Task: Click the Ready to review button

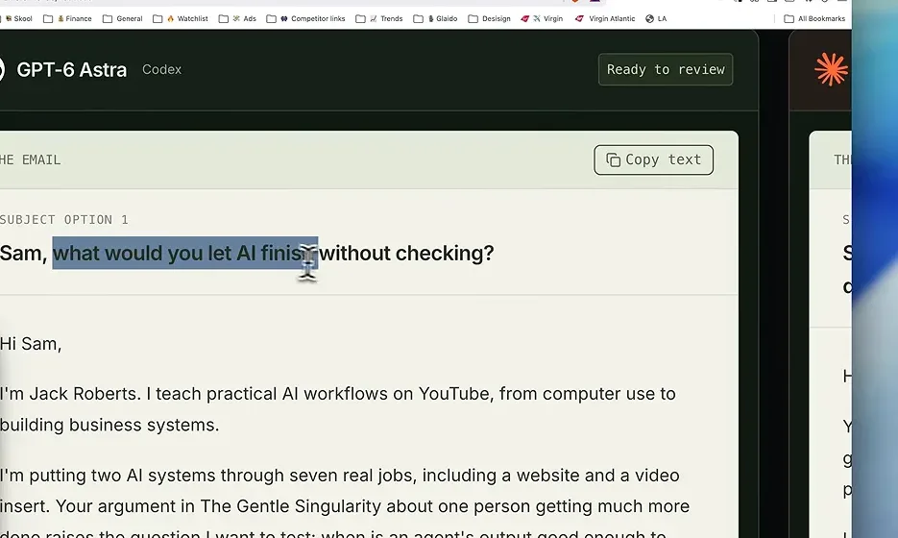Action: tap(666, 69)
